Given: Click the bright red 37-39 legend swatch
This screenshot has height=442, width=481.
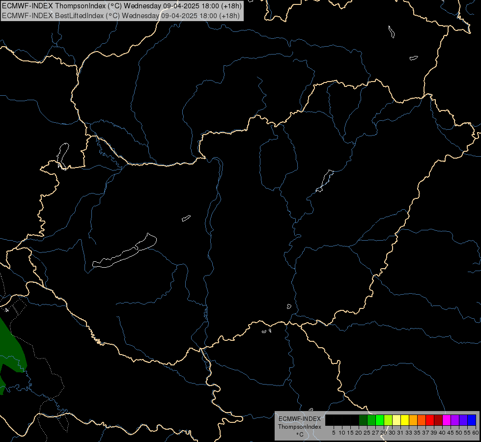Looking at the screenshot, I should (430, 420).
